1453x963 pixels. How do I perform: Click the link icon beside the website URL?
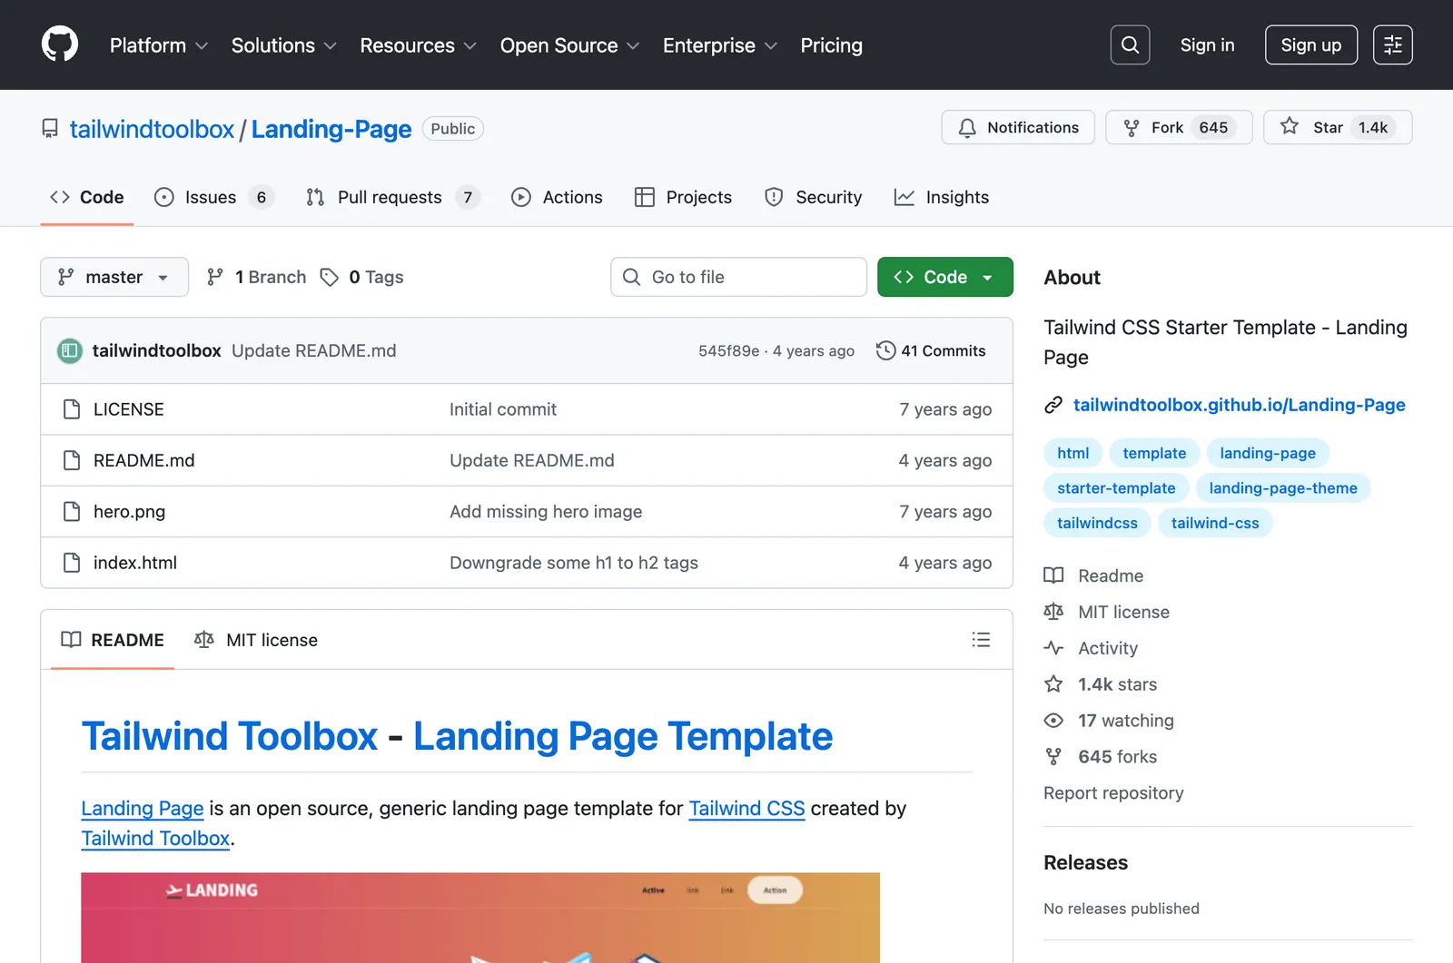1053,405
